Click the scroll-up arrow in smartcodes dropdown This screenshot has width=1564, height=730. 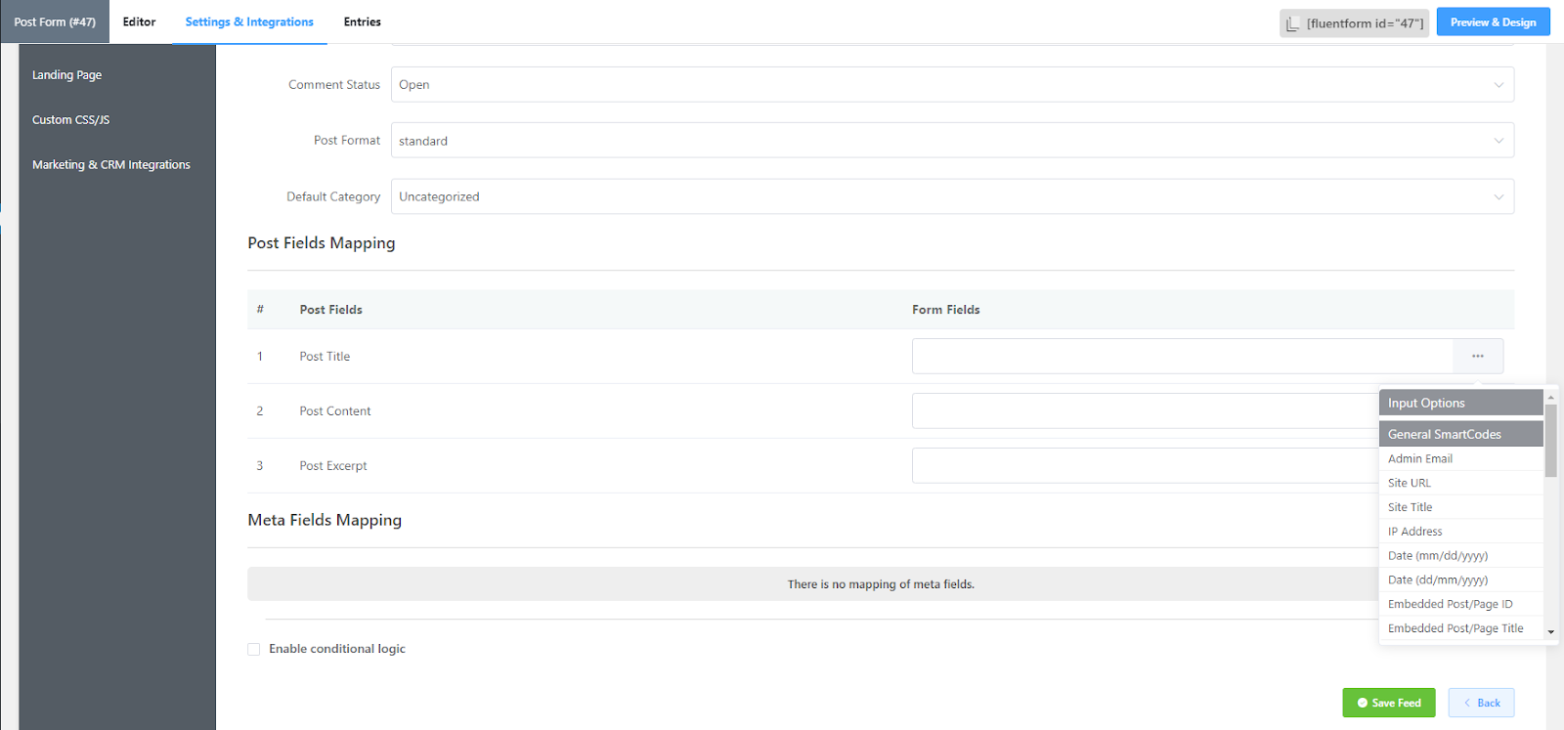click(1551, 398)
